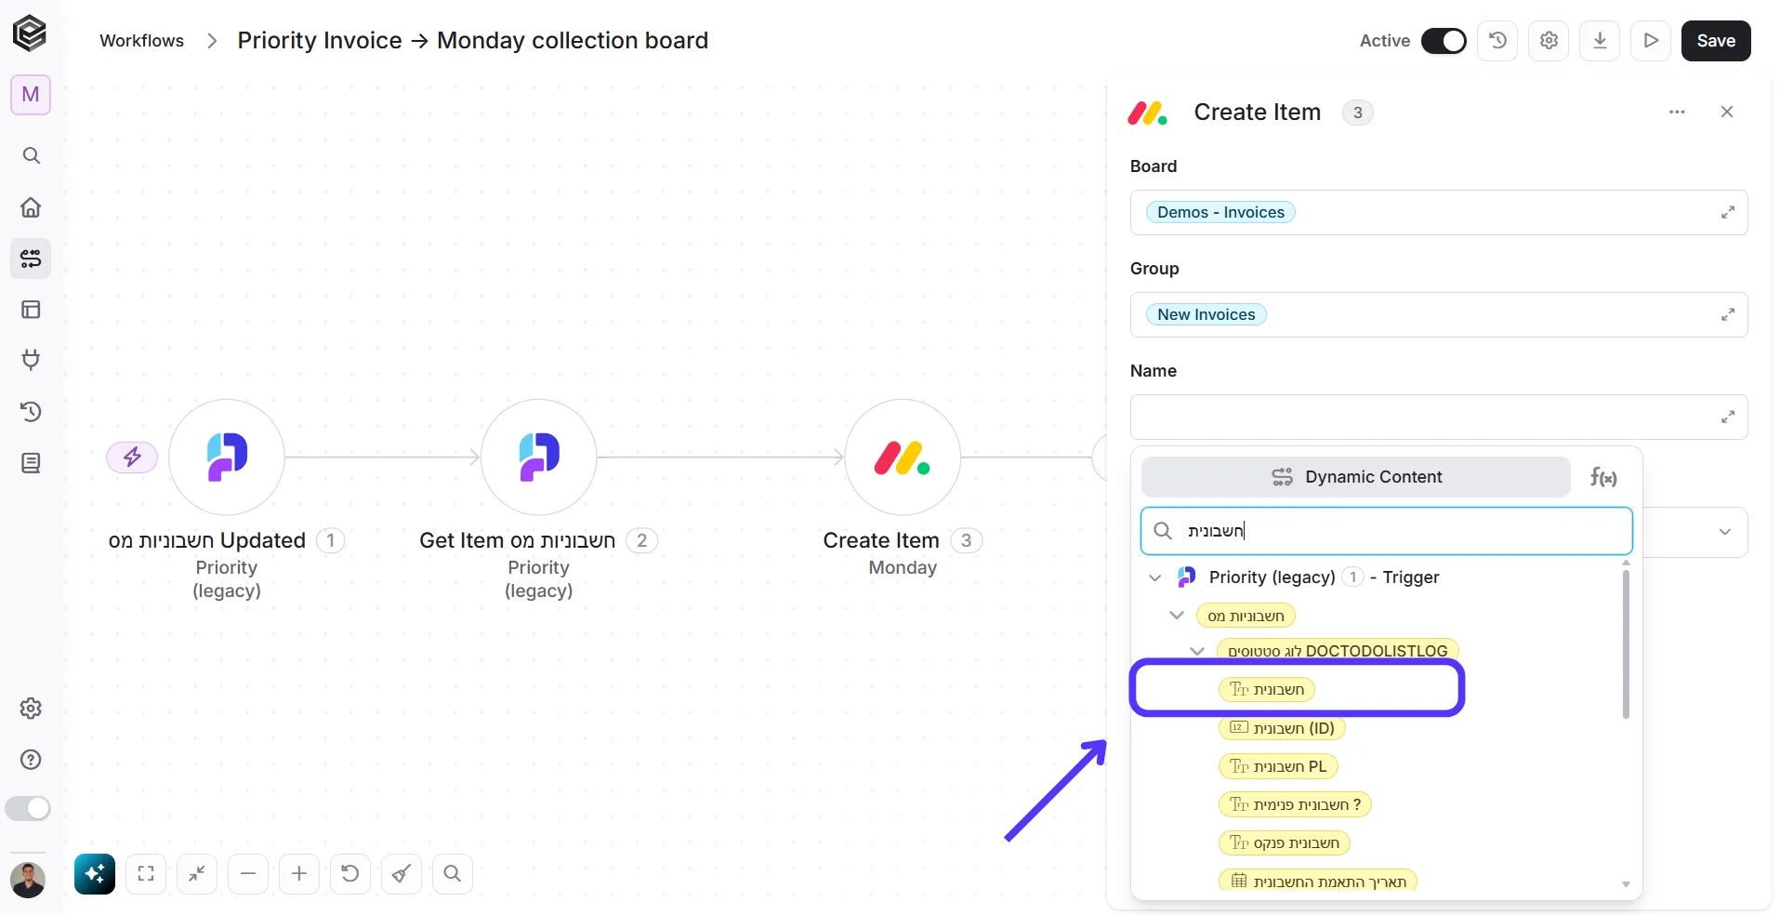Open workflow settings gear in top bar
Image resolution: width=1780 pixels, height=915 pixels.
tap(1549, 40)
